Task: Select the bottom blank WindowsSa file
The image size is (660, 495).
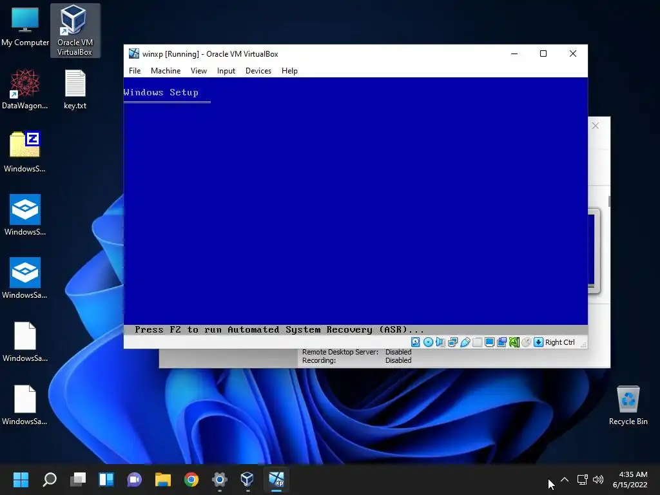Action: pos(25,405)
